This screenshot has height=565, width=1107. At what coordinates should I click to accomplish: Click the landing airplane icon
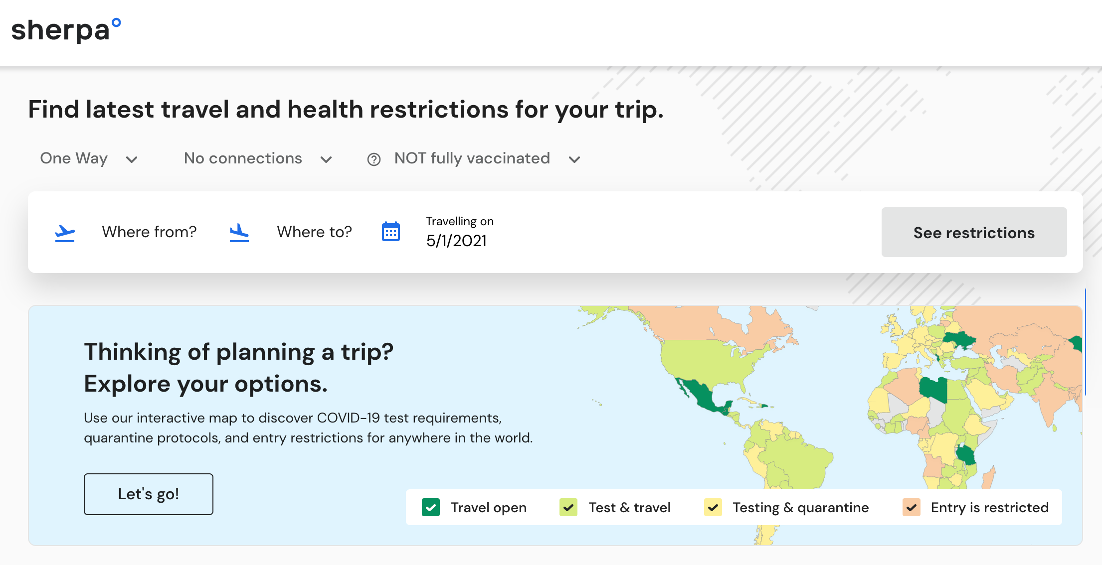pos(239,233)
